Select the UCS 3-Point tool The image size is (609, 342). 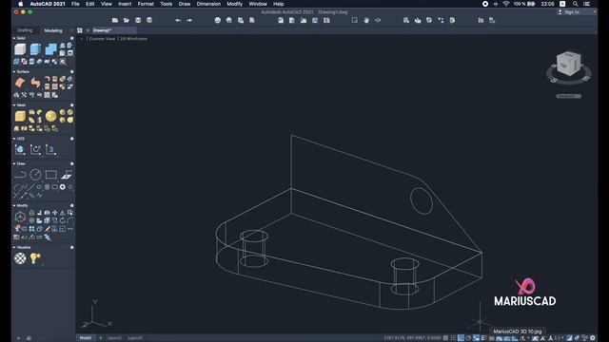[x=50, y=150]
